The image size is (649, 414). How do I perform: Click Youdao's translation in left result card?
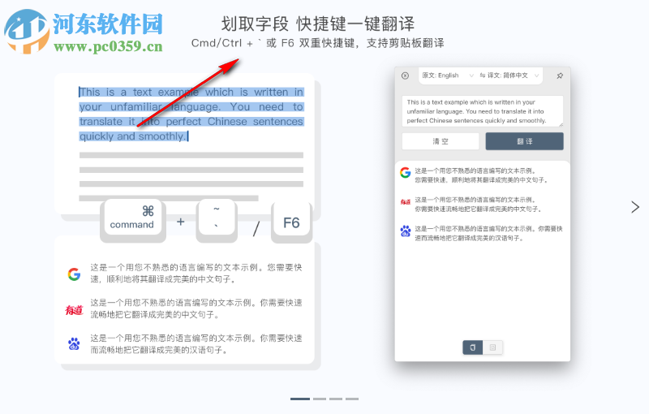[196, 308]
